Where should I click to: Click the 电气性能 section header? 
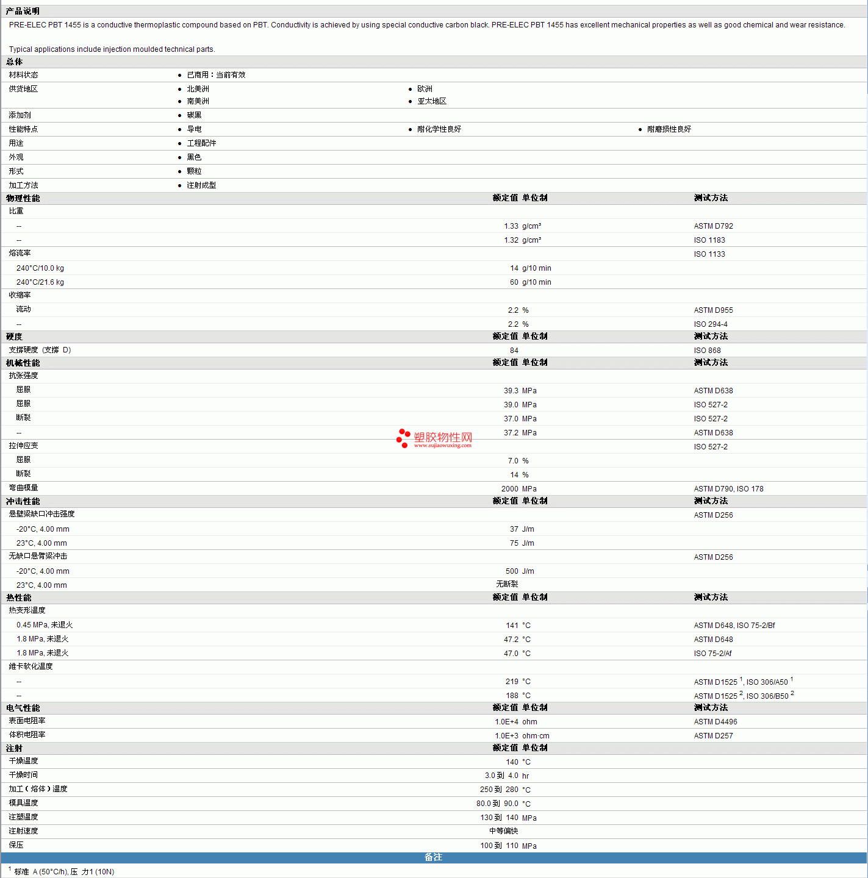coord(23,708)
